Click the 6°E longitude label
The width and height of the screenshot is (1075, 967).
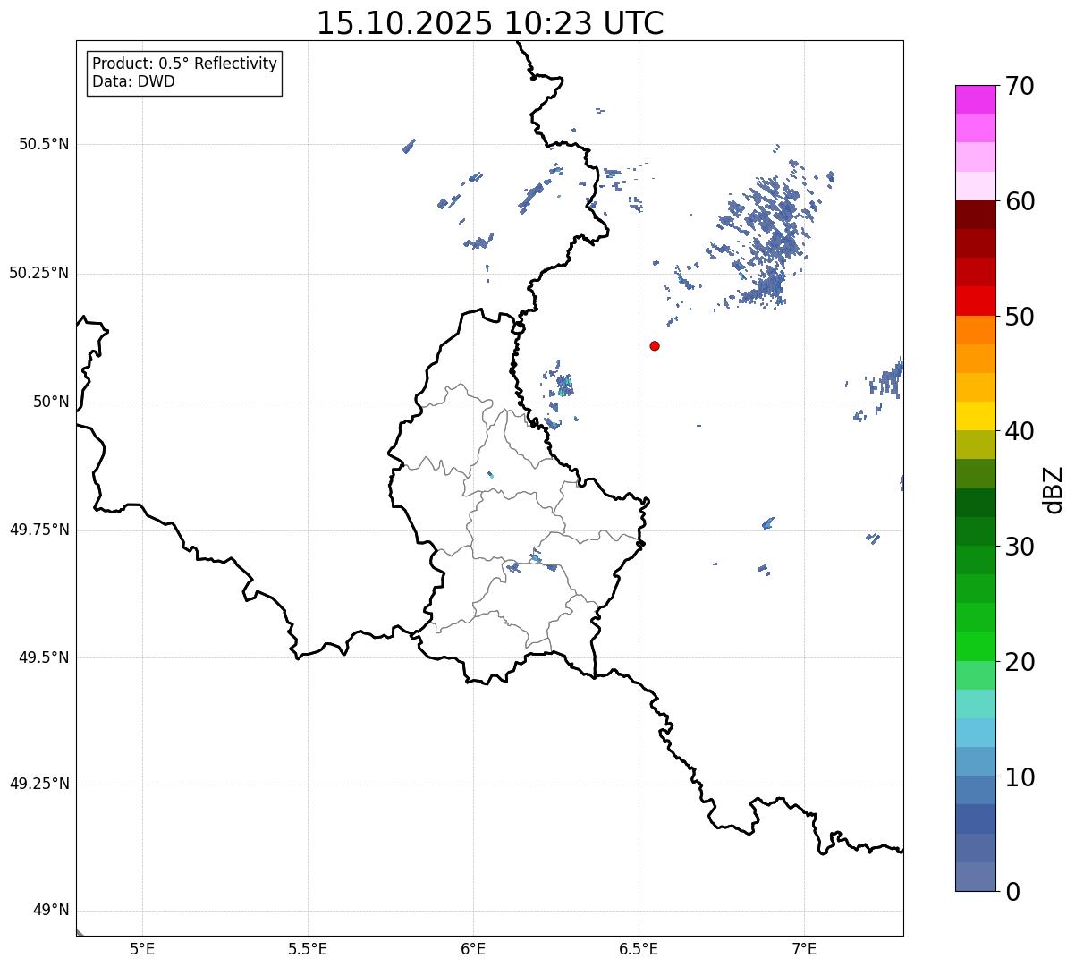(473, 949)
